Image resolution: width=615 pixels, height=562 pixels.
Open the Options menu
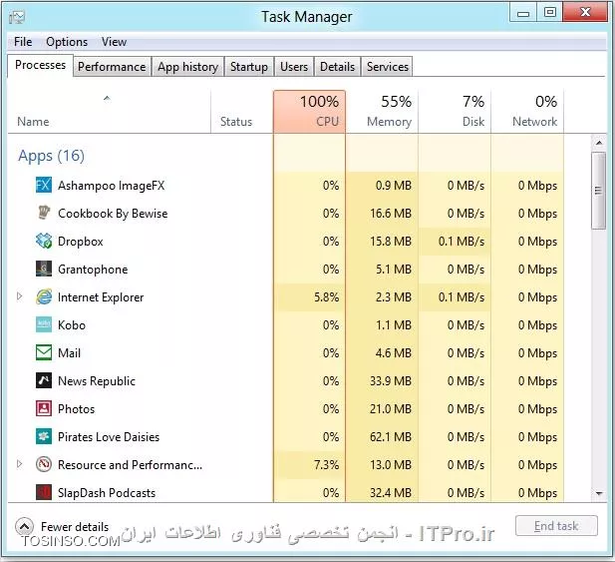point(67,42)
